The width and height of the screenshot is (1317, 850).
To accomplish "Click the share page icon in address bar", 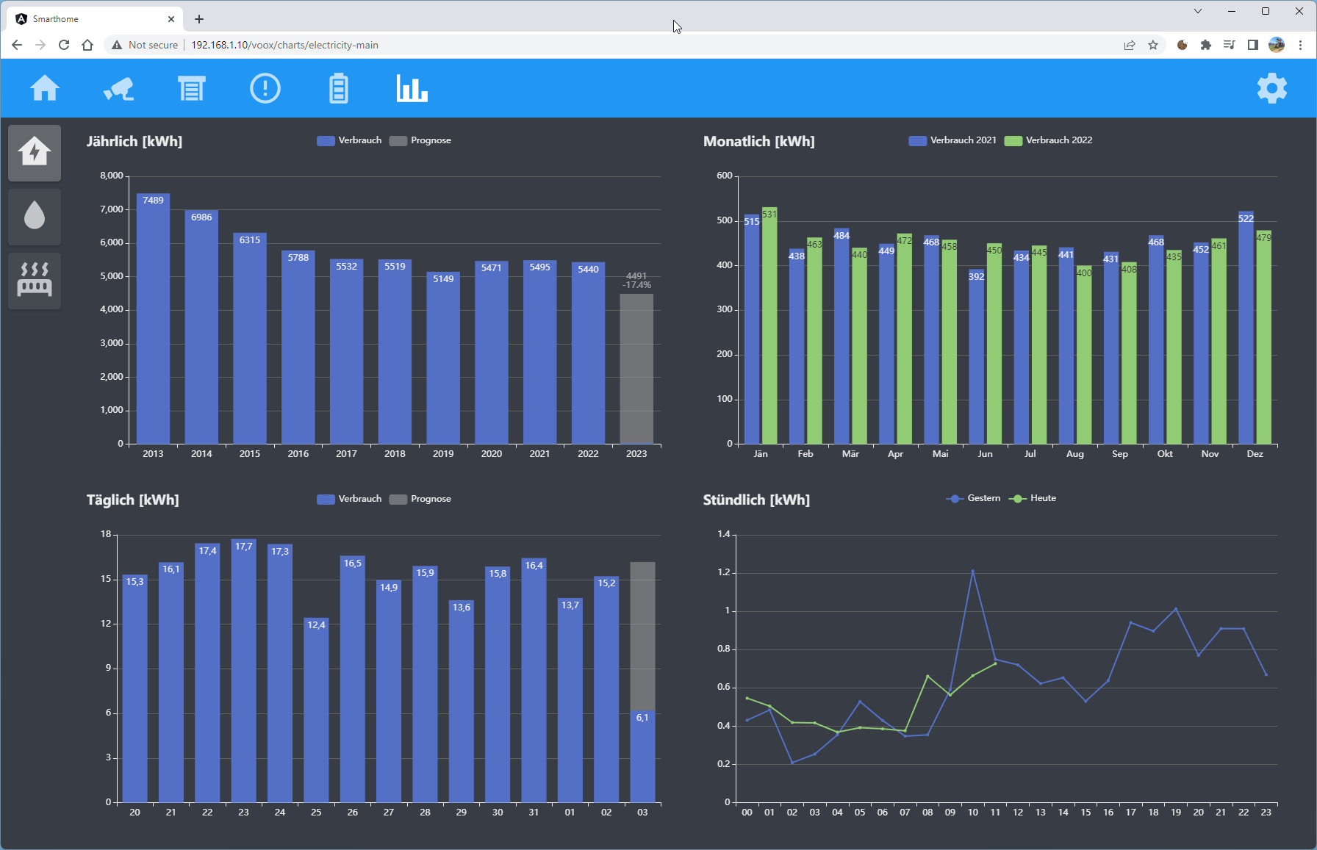I will coord(1130,45).
